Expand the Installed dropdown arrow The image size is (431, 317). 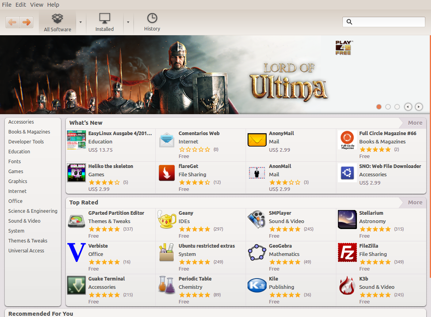coord(128,22)
